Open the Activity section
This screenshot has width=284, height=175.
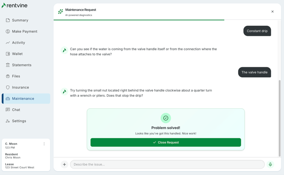click(18, 43)
